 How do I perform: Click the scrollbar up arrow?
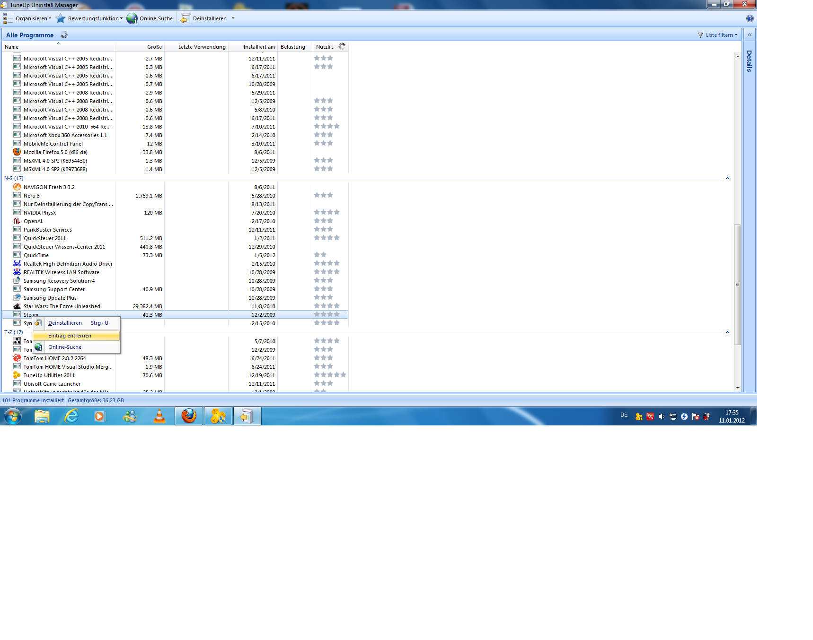click(x=738, y=56)
